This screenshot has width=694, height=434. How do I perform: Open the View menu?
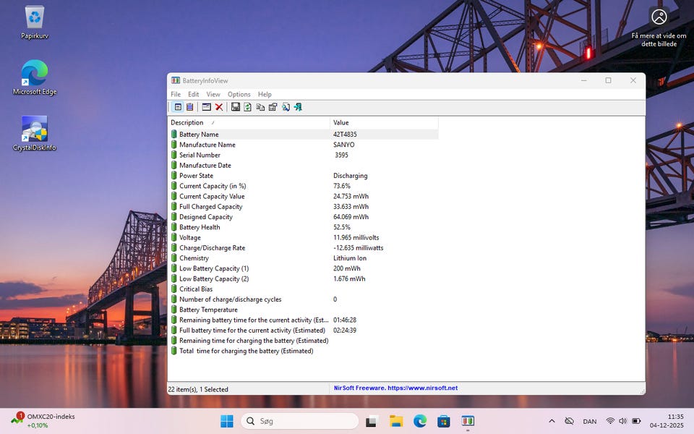(213, 94)
